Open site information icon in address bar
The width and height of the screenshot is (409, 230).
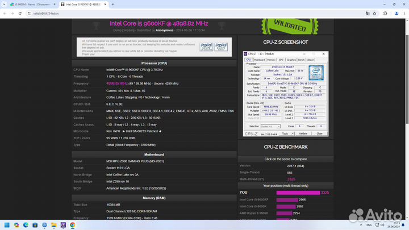point(29,13)
